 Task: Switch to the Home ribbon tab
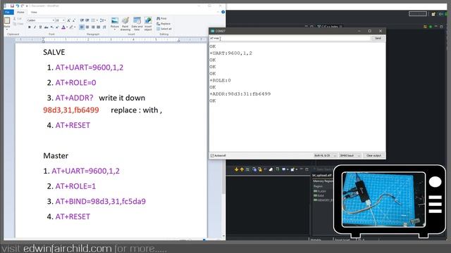point(20,13)
